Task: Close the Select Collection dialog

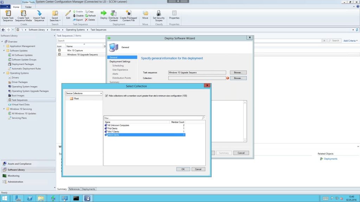Action: [x=207, y=85]
